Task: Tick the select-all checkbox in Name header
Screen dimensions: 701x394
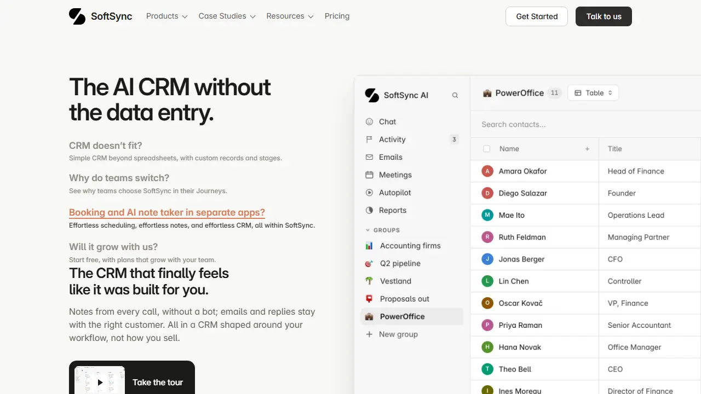Action: click(x=486, y=149)
